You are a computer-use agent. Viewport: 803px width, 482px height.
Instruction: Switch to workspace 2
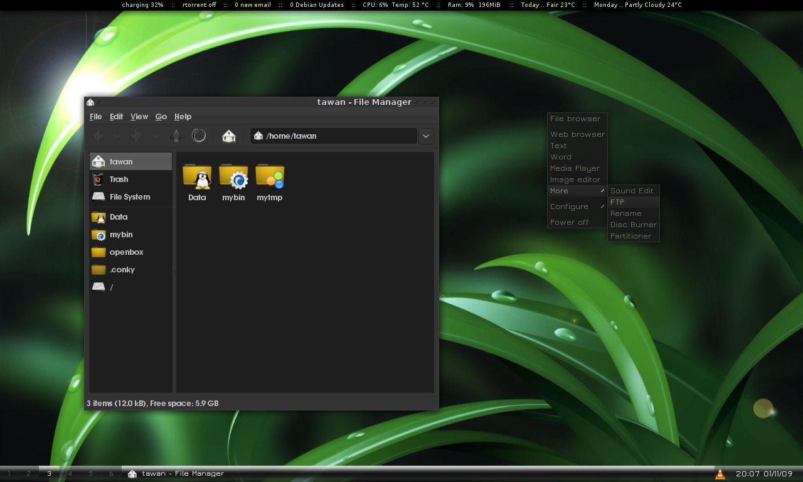tap(28, 474)
